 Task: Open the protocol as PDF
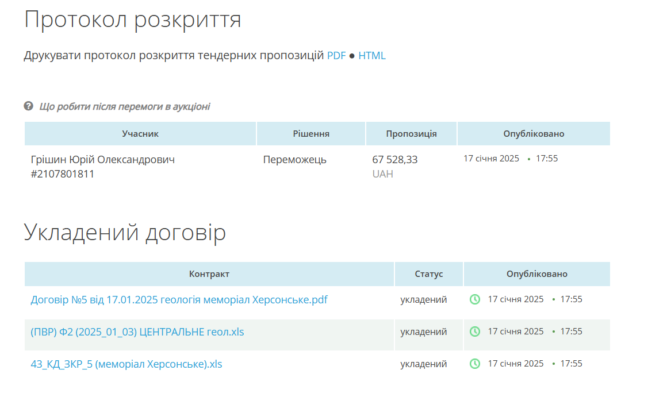click(336, 56)
